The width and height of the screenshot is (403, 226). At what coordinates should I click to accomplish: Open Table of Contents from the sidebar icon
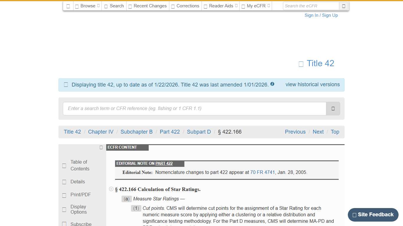64,166
